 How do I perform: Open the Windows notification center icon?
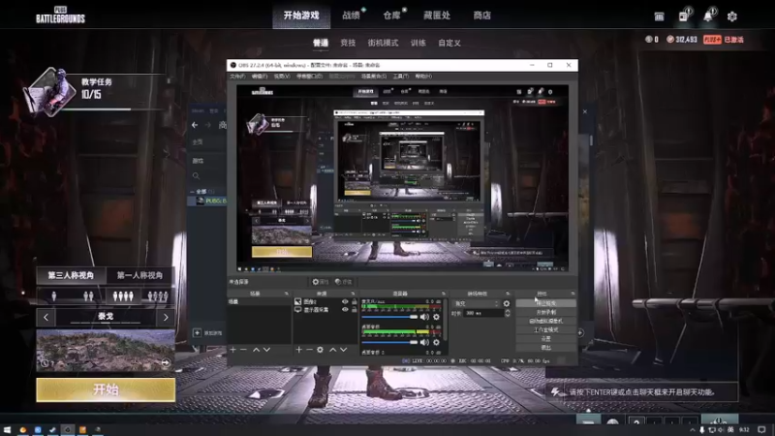pos(761,430)
